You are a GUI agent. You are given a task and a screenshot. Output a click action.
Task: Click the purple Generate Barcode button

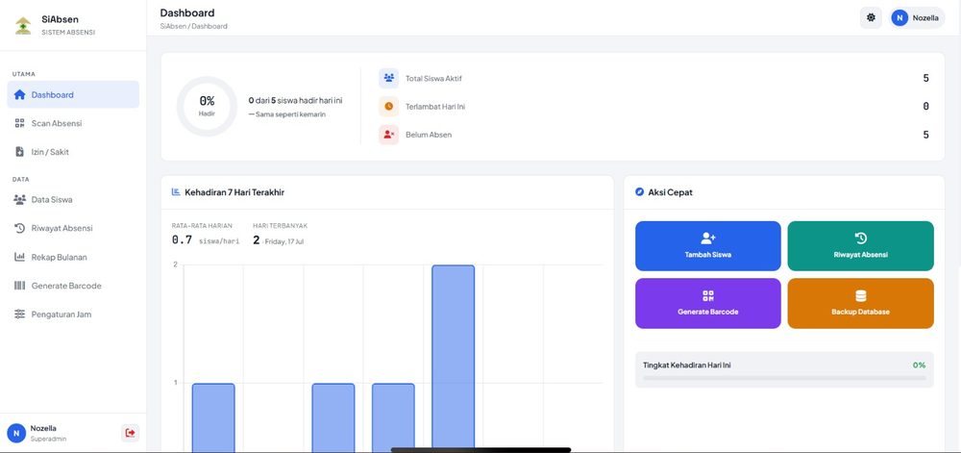[x=708, y=303]
